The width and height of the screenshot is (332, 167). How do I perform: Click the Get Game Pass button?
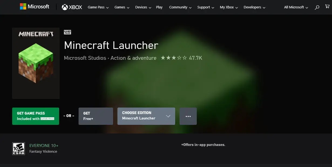pyautogui.click(x=36, y=116)
